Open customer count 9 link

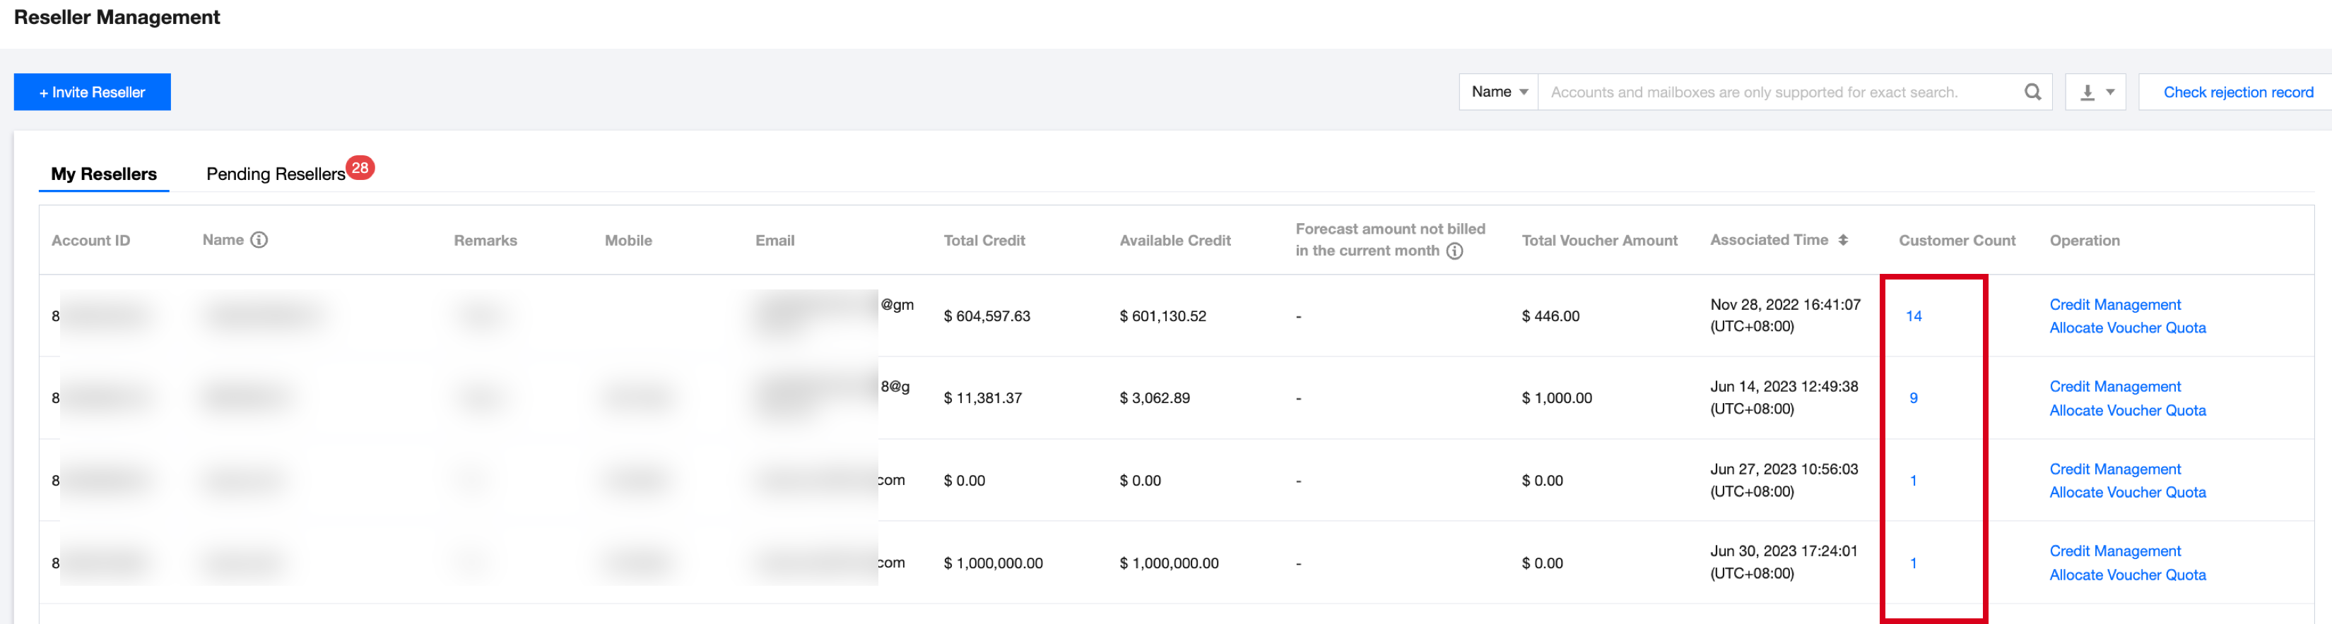(1913, 398)
